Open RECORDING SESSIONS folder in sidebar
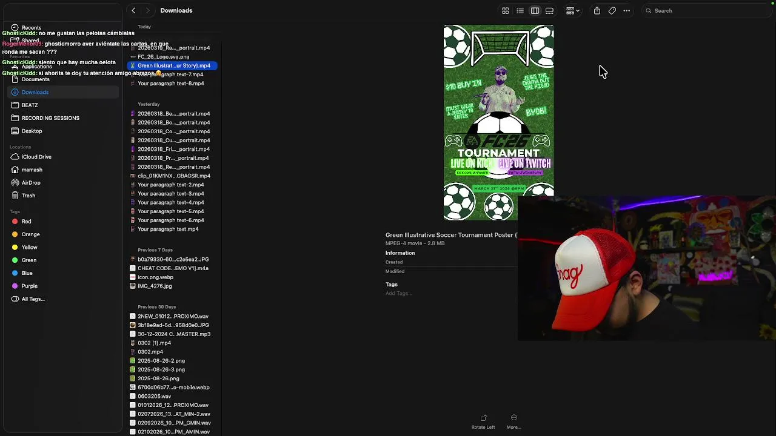This screenshot has width=776, height=436. (50, 118)
